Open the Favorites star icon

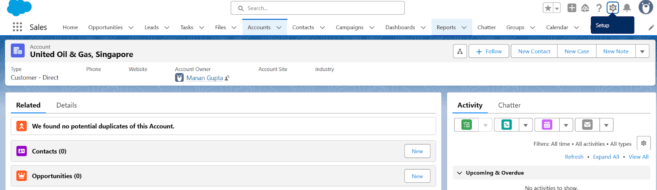click(548, 8)
